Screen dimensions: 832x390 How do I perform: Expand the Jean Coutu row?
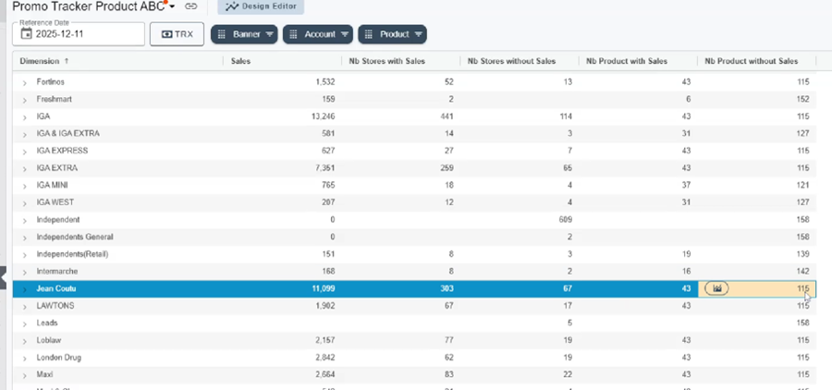click(x=24, y=289)
